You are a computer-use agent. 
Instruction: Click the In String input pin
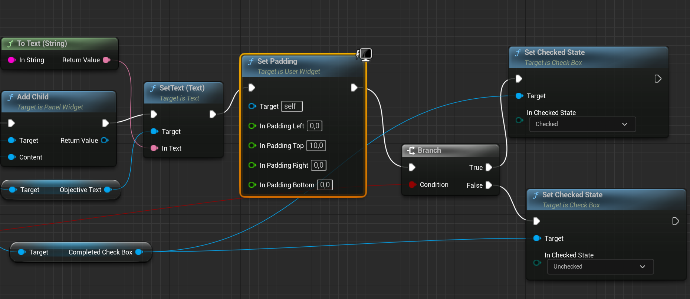12,60
